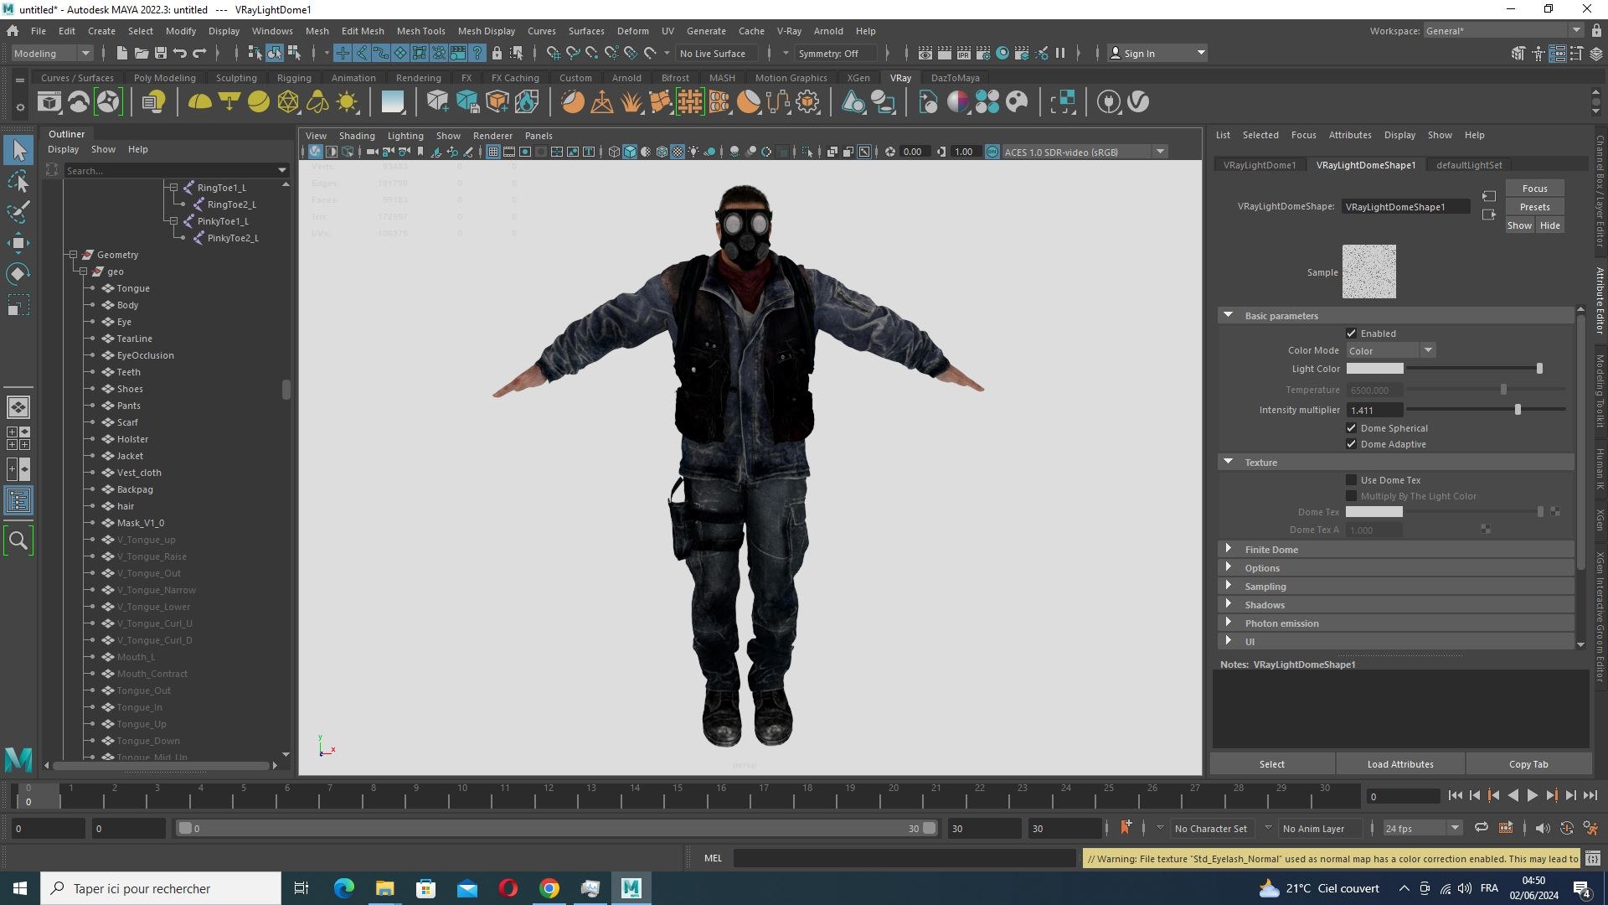
Task: Click the magnifier search icon in toolbox
Action: pyautogui.click(x=18, y=541)
